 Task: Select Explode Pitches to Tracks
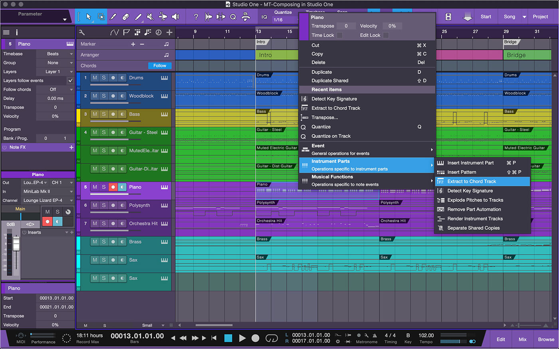(x=482, y=200)
